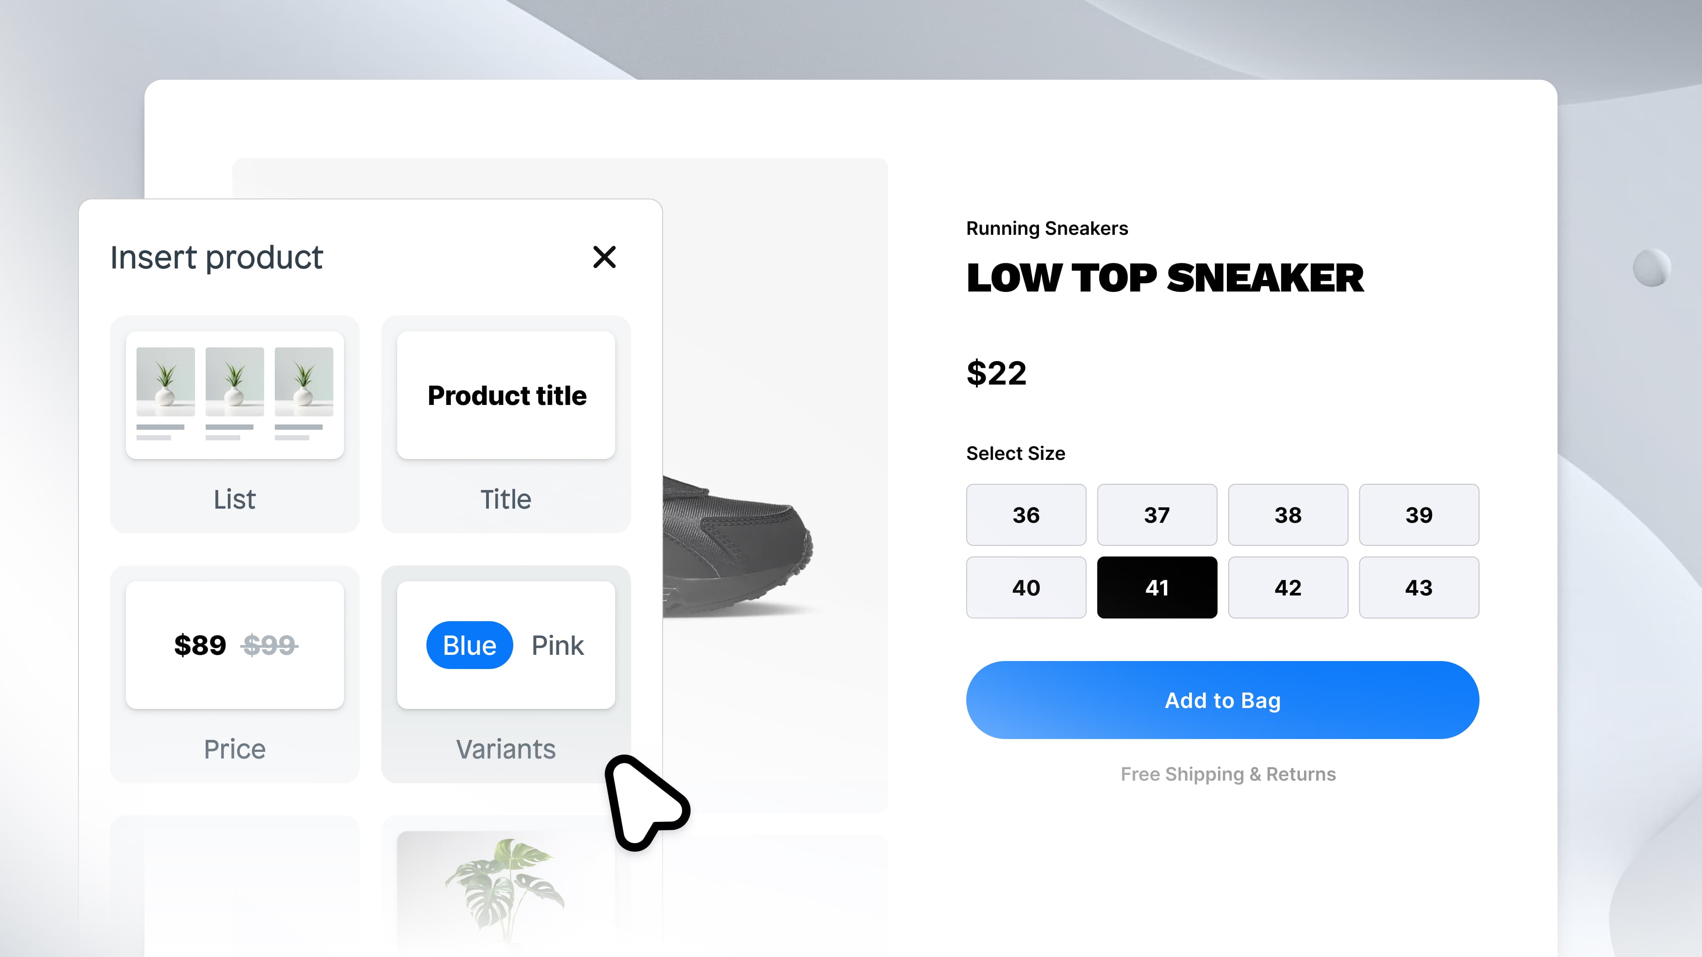Close the Insert product dialog
Screen dimensions: 1702x957
(605, 257)
